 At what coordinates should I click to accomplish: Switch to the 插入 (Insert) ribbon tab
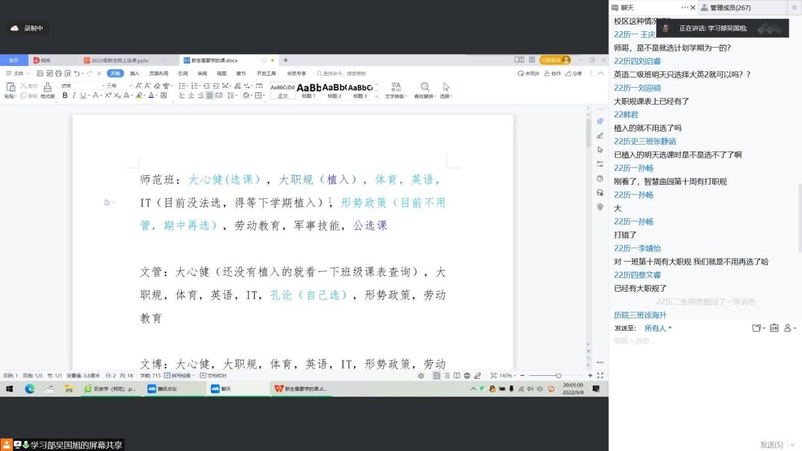tap(135, 73)
